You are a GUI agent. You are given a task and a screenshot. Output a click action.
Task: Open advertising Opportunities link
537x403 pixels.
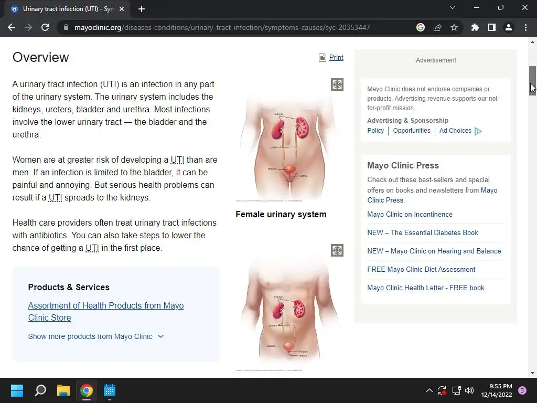411,131
